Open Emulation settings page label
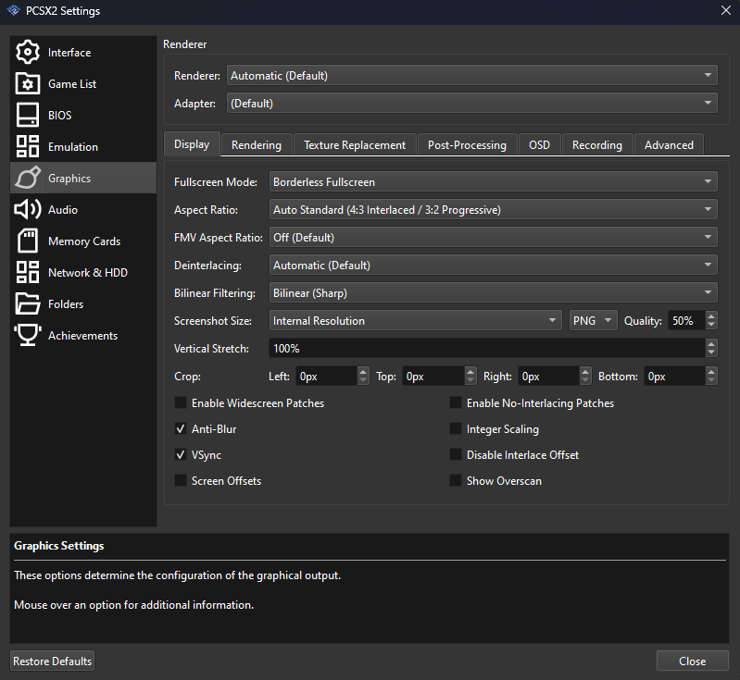740x680 pixels. [x=73, y=147]
